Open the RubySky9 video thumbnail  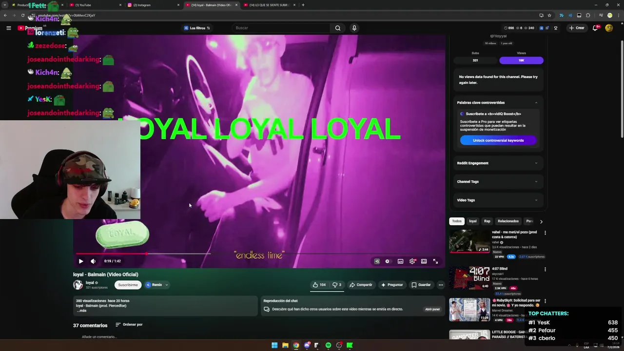pyautogui.click(x=469, y=310)
